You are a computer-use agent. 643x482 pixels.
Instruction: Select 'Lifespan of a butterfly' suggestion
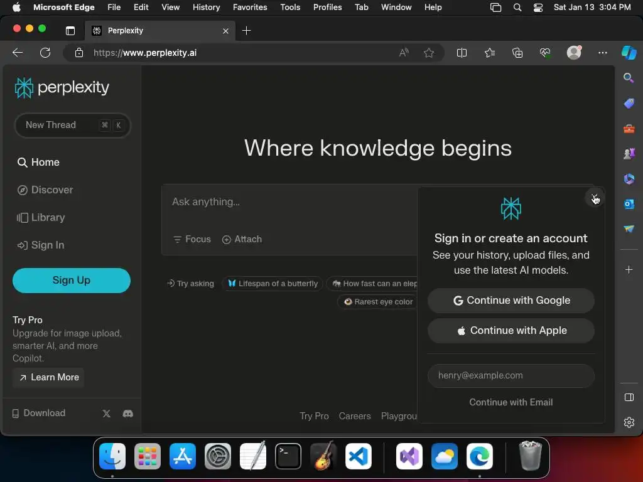(273, 284)
